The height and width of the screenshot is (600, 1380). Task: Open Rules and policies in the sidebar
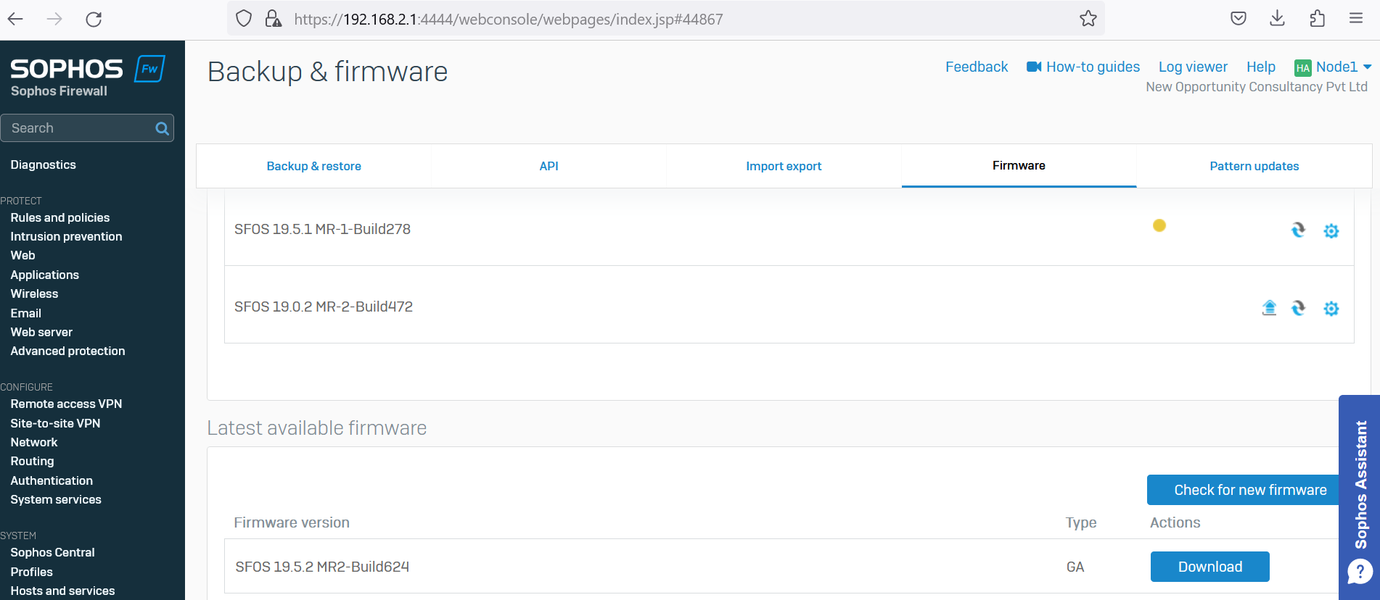pos(60,217)
